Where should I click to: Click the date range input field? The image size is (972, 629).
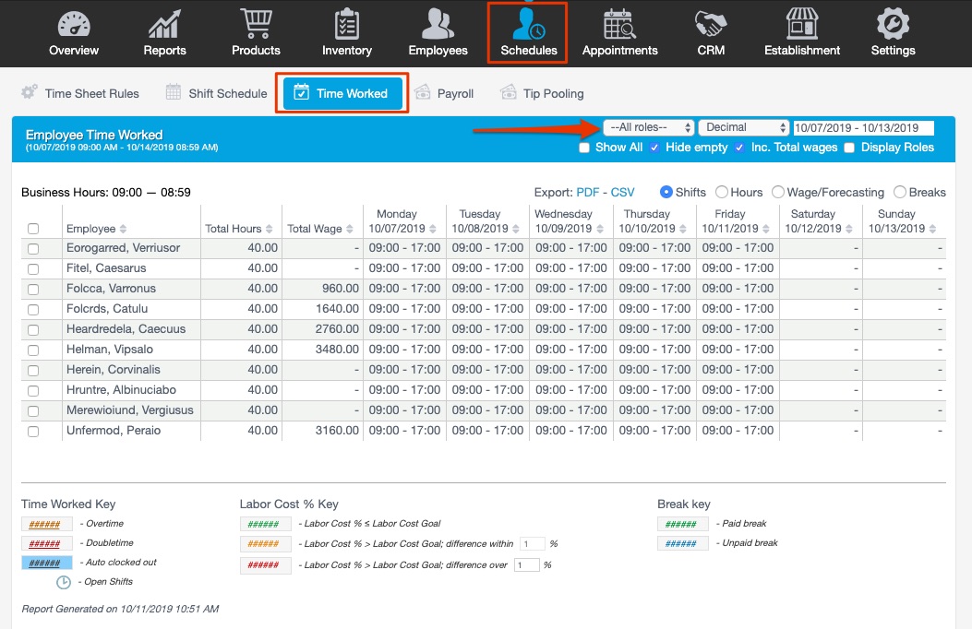click(863, 128)
